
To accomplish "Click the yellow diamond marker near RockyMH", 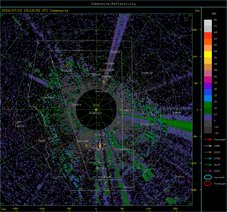I will 67,66.
